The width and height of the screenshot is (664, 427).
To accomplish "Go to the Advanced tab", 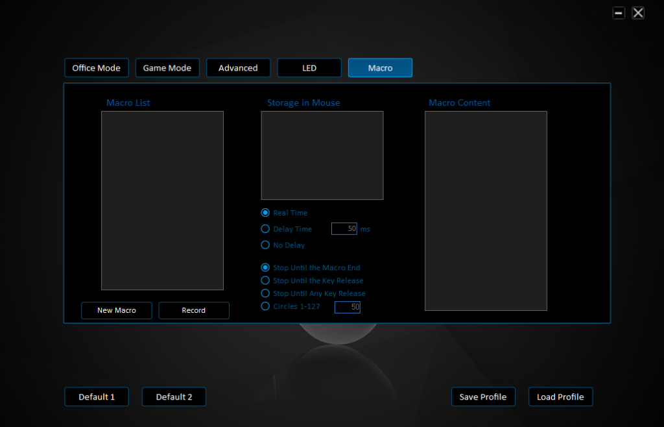I will pyautogui.click(x=238, y=68).
